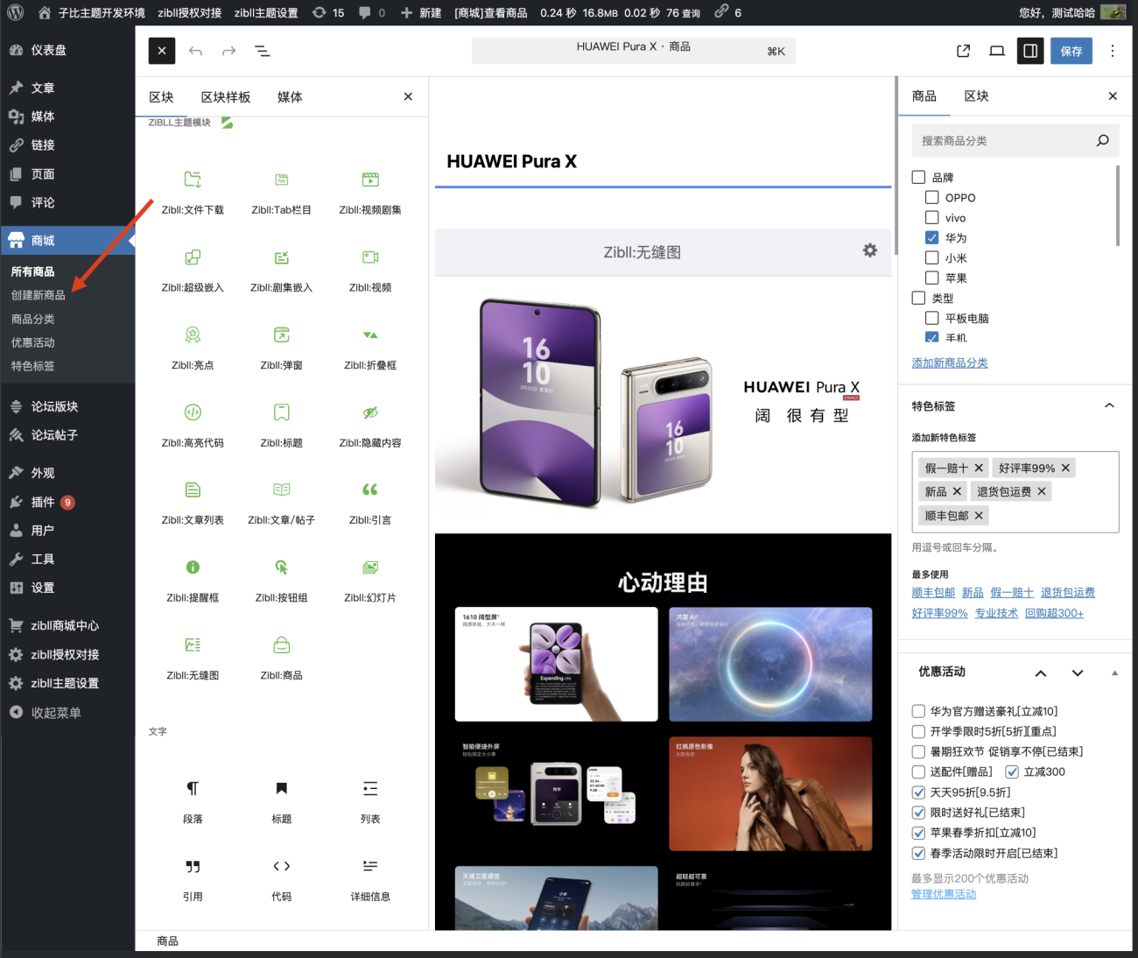Click the undo arrow in the editor toolbar
The image size is (1138, 958).
point(195,51)
